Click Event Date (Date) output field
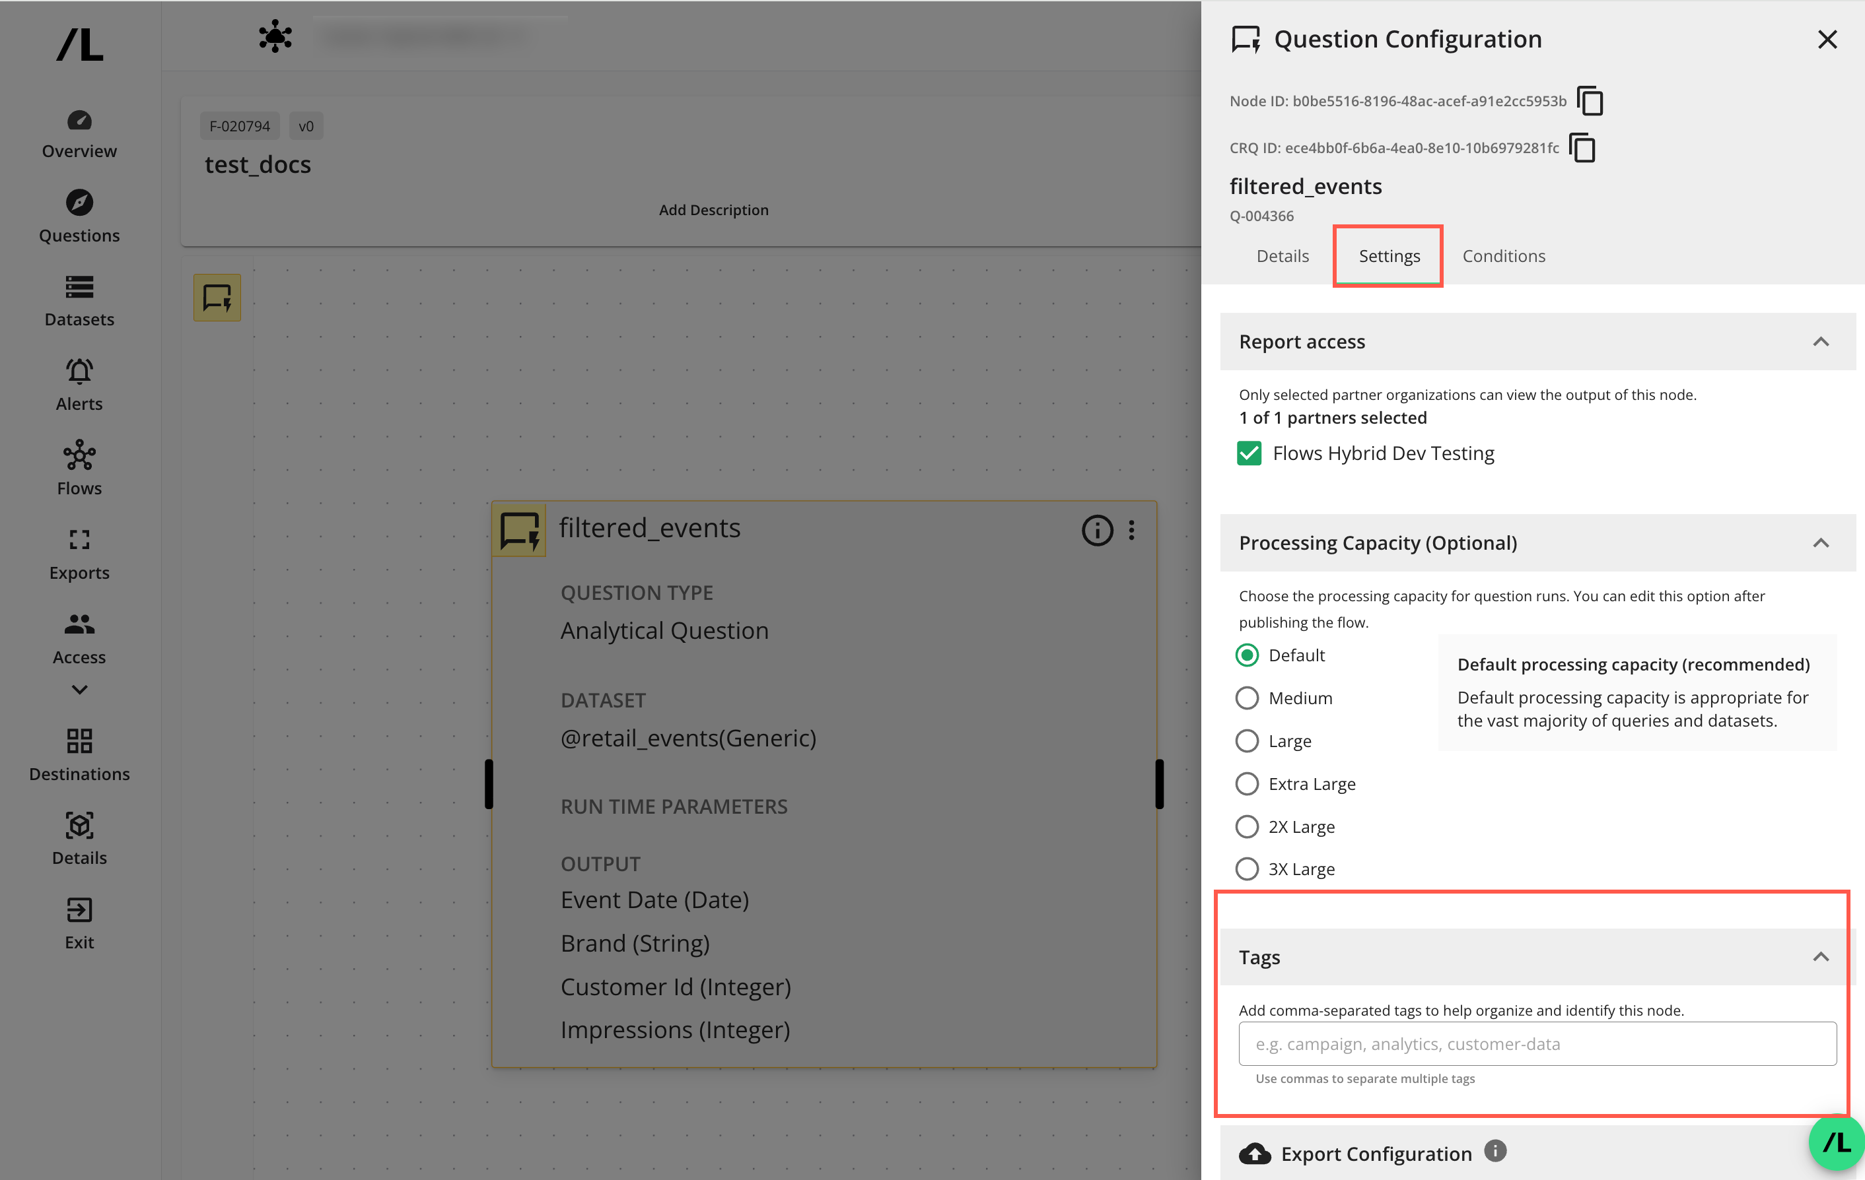1865x1180 pixels. tap(654, 900)
